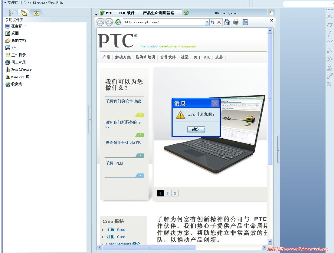Open the URL address dropdown

tap(207, 22)
